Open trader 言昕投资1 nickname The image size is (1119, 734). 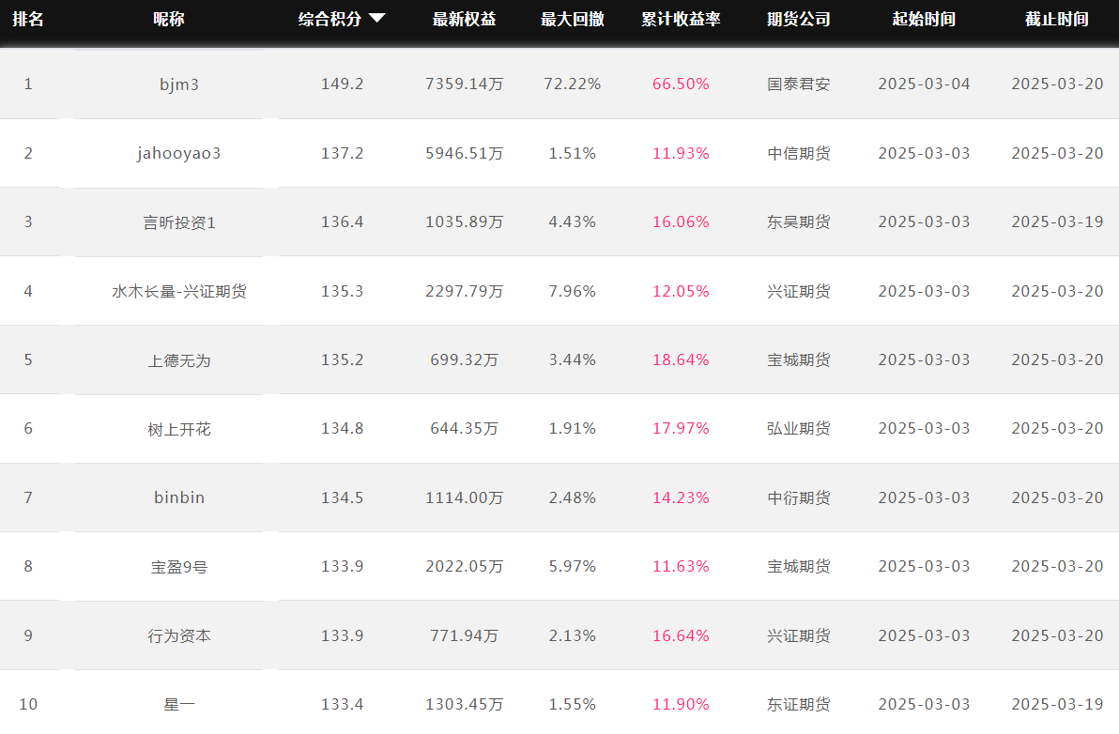pos(179,222)
